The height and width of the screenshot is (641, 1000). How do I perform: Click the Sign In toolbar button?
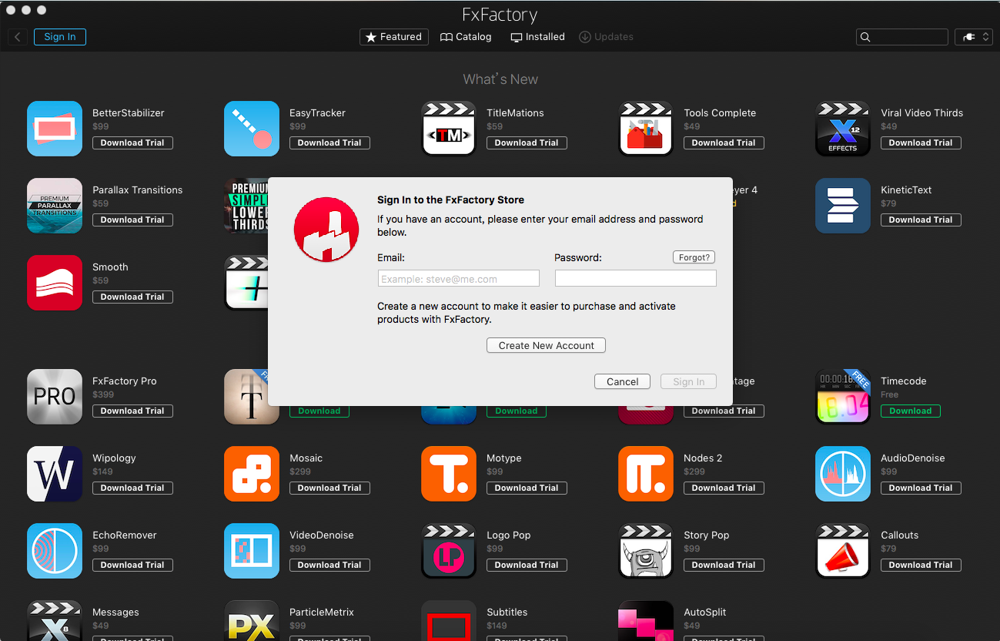click(60, 37)
